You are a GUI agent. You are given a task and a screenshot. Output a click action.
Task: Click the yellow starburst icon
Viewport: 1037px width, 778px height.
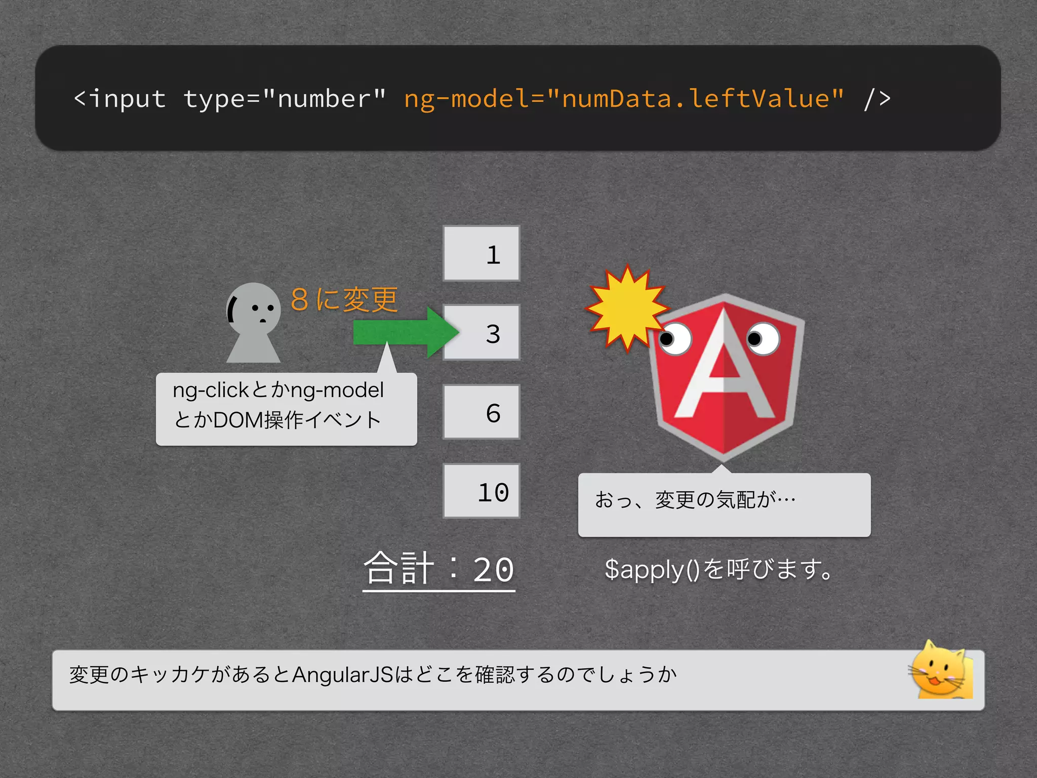pyautogui.click(x=627, y=308)
